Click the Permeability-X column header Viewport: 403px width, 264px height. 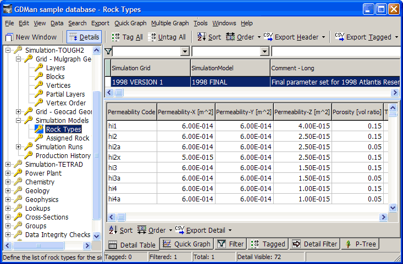pos(185,112)
